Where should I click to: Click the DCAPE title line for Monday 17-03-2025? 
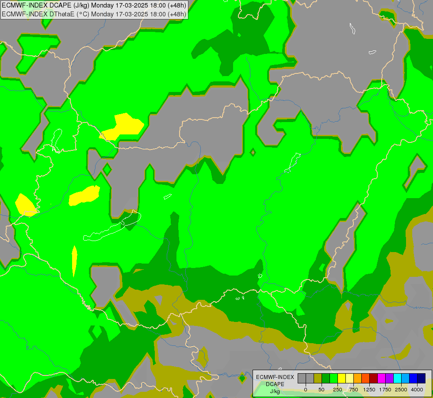[94, 5]
